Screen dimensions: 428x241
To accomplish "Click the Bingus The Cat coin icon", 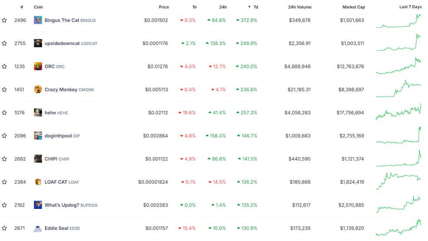I will [38, 20].
